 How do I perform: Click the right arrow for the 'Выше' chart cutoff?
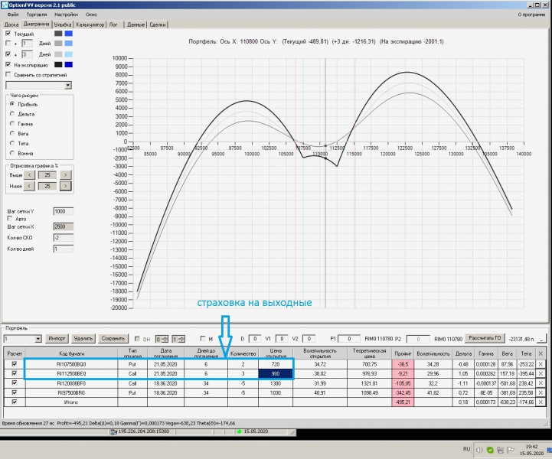(x=65, y=174)
